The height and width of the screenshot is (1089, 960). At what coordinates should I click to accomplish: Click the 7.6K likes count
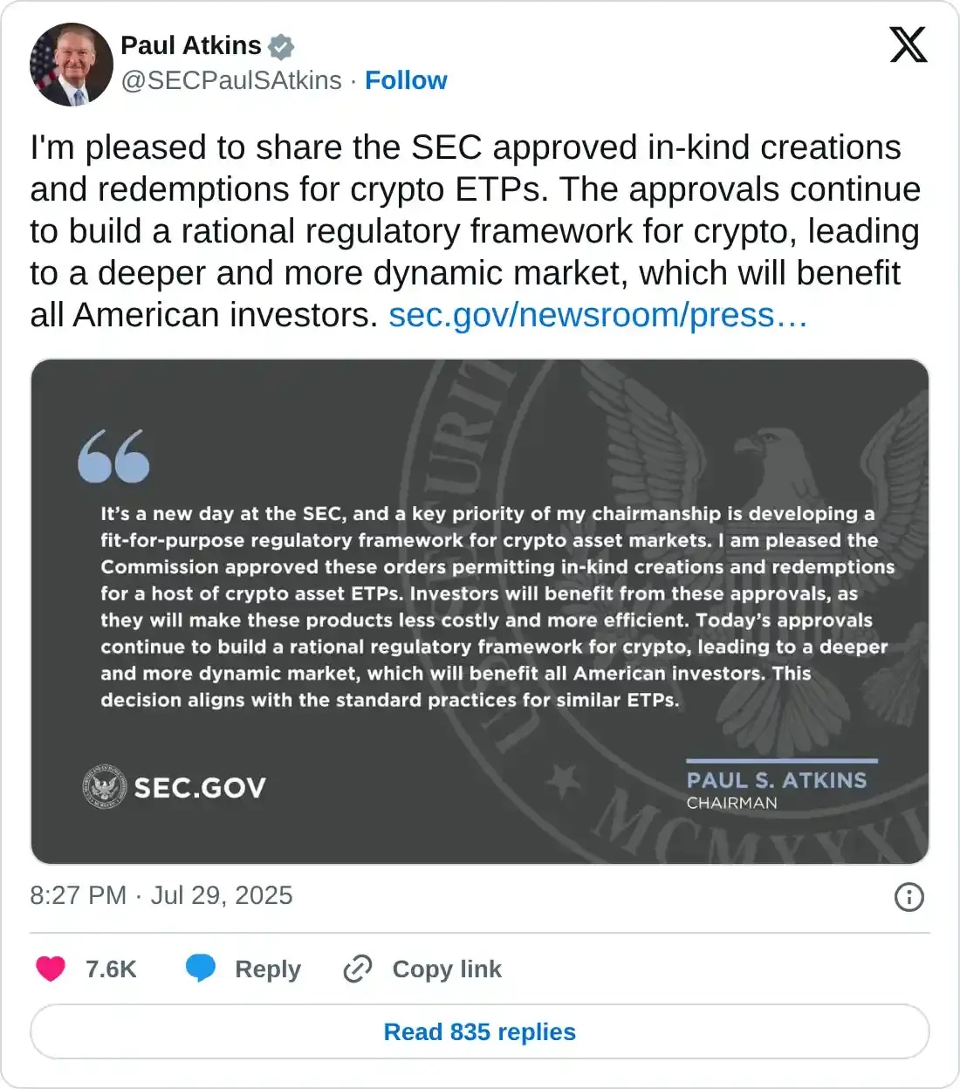111,969
